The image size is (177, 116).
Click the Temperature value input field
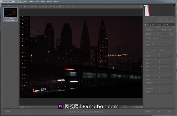coord(170,41)
